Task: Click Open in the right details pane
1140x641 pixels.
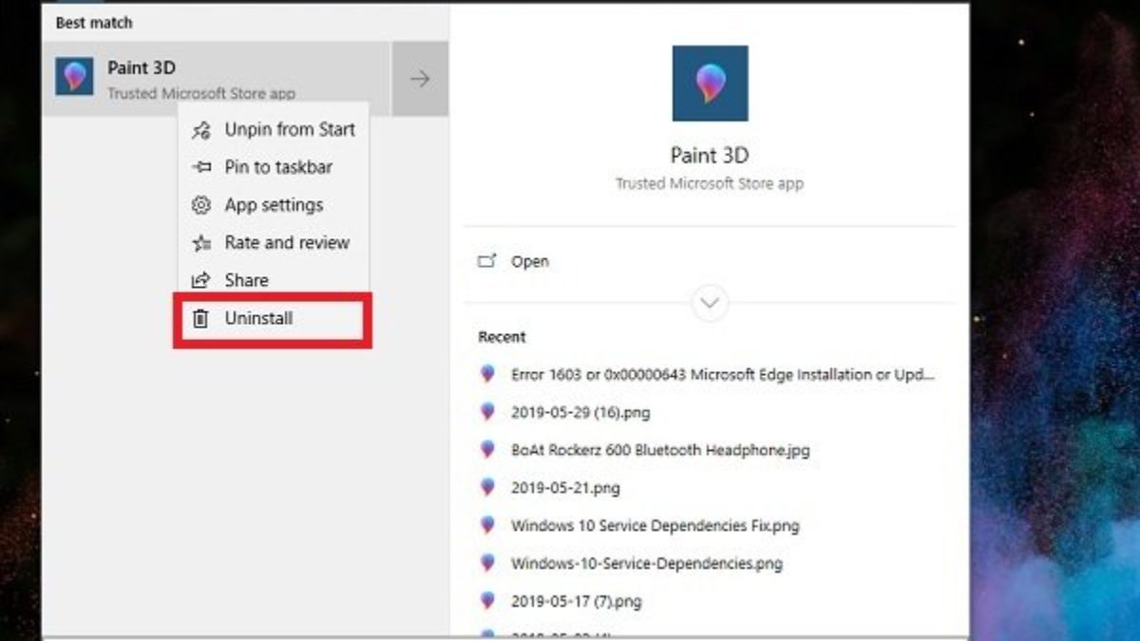Action: 530,261
